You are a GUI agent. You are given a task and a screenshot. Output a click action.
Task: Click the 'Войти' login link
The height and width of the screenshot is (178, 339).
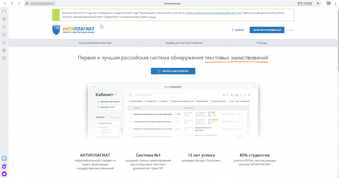click(237, 30)
